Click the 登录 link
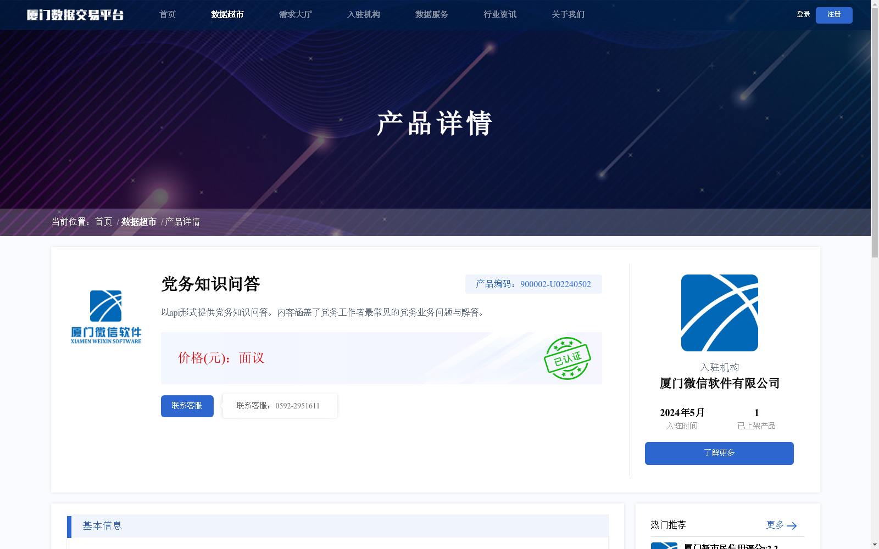 click(803, 14)
